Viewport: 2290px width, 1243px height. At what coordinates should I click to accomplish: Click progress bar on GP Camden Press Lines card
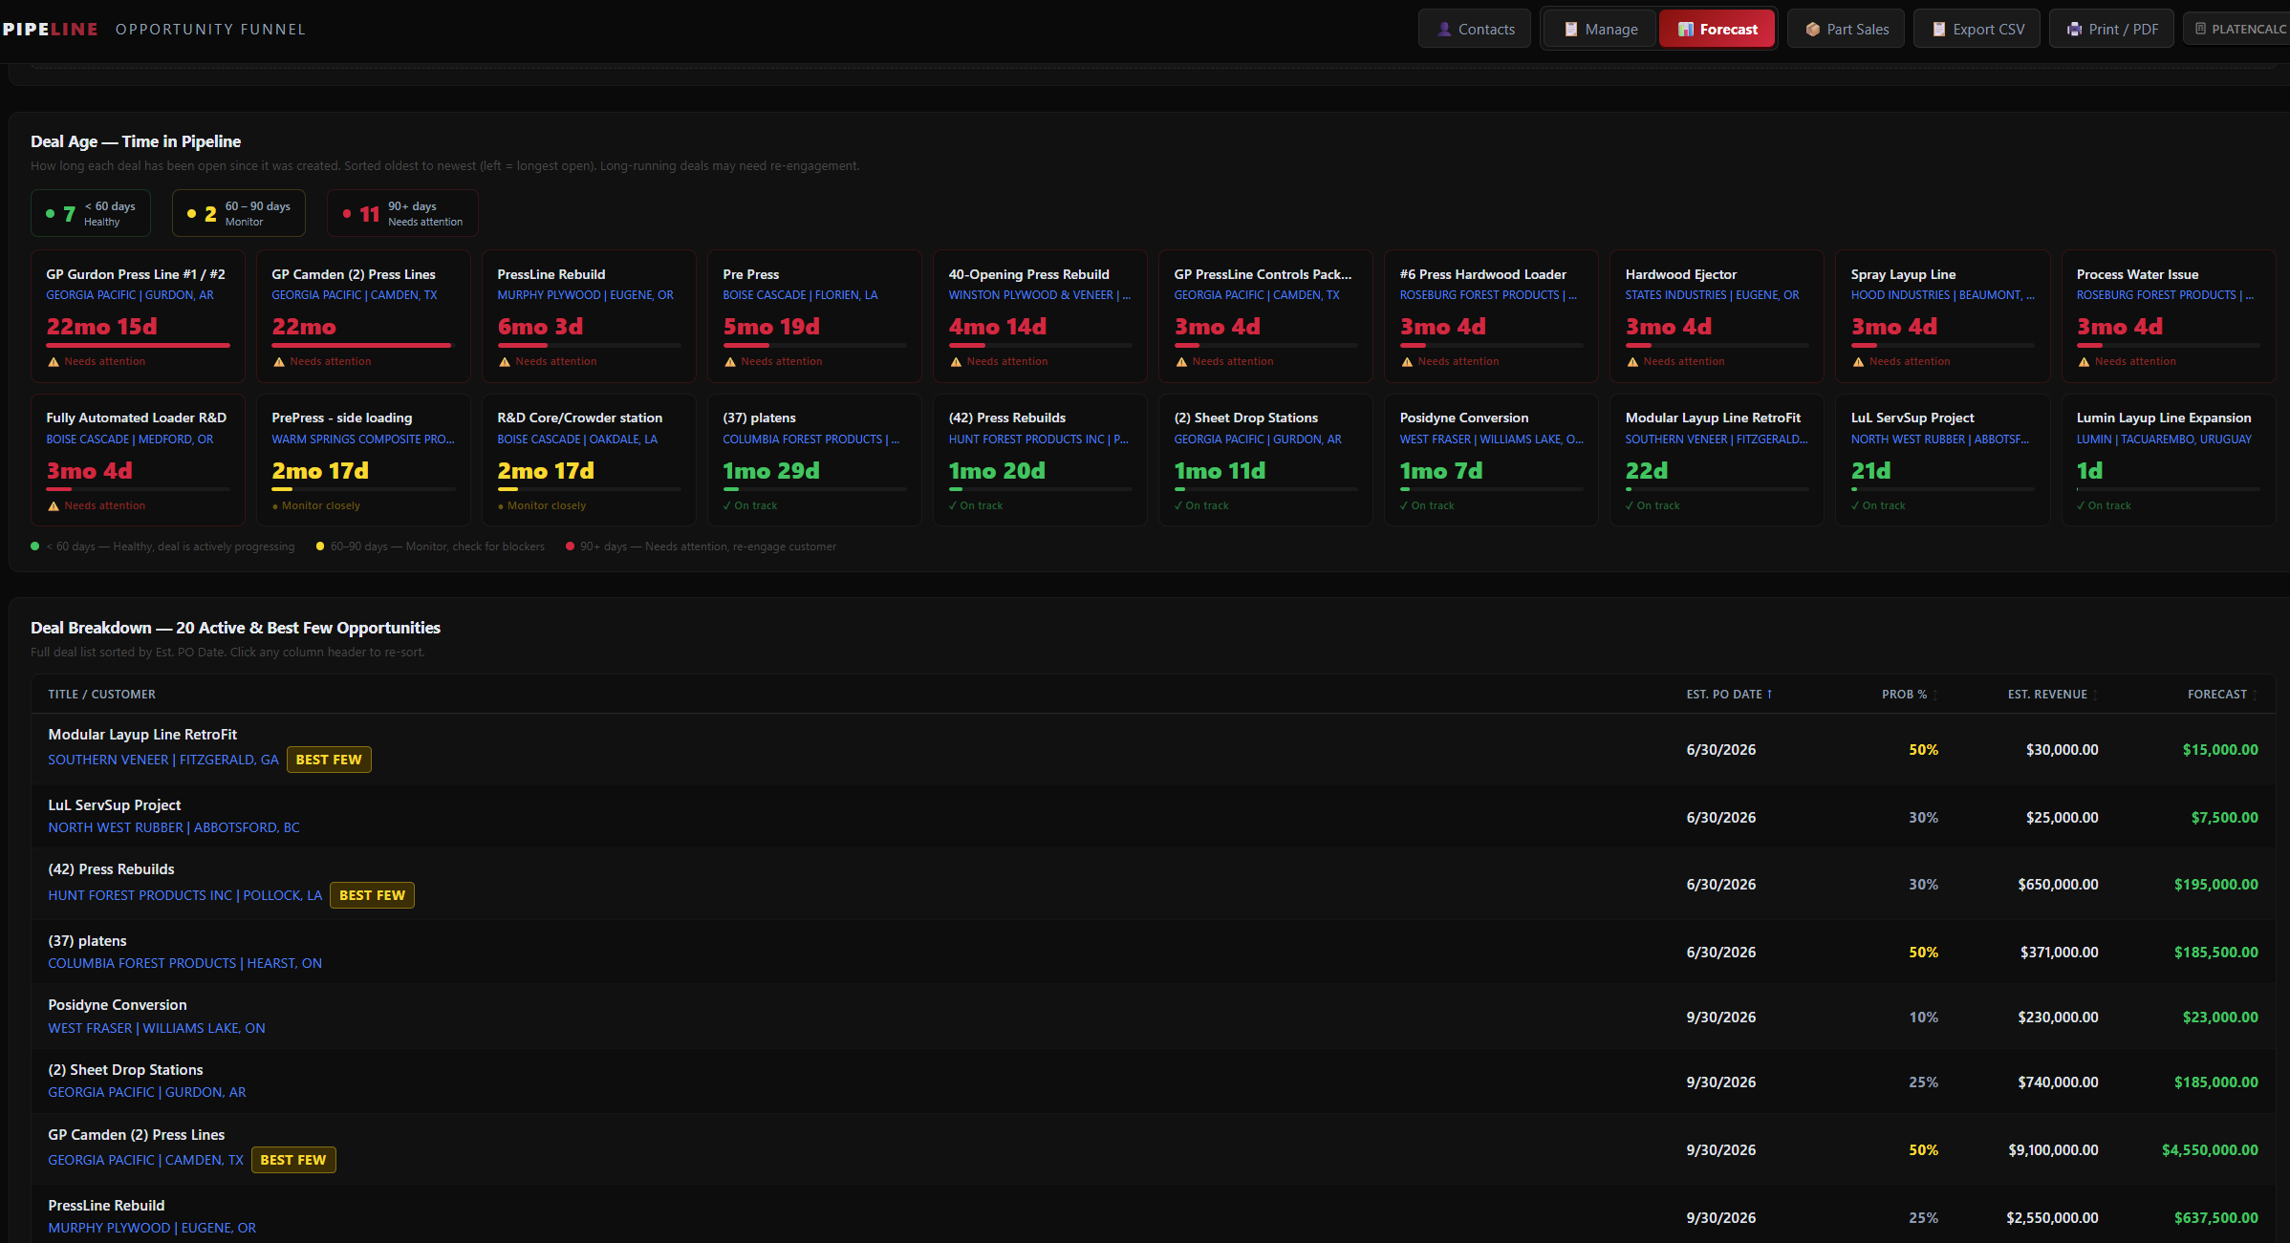click(363, 345)
